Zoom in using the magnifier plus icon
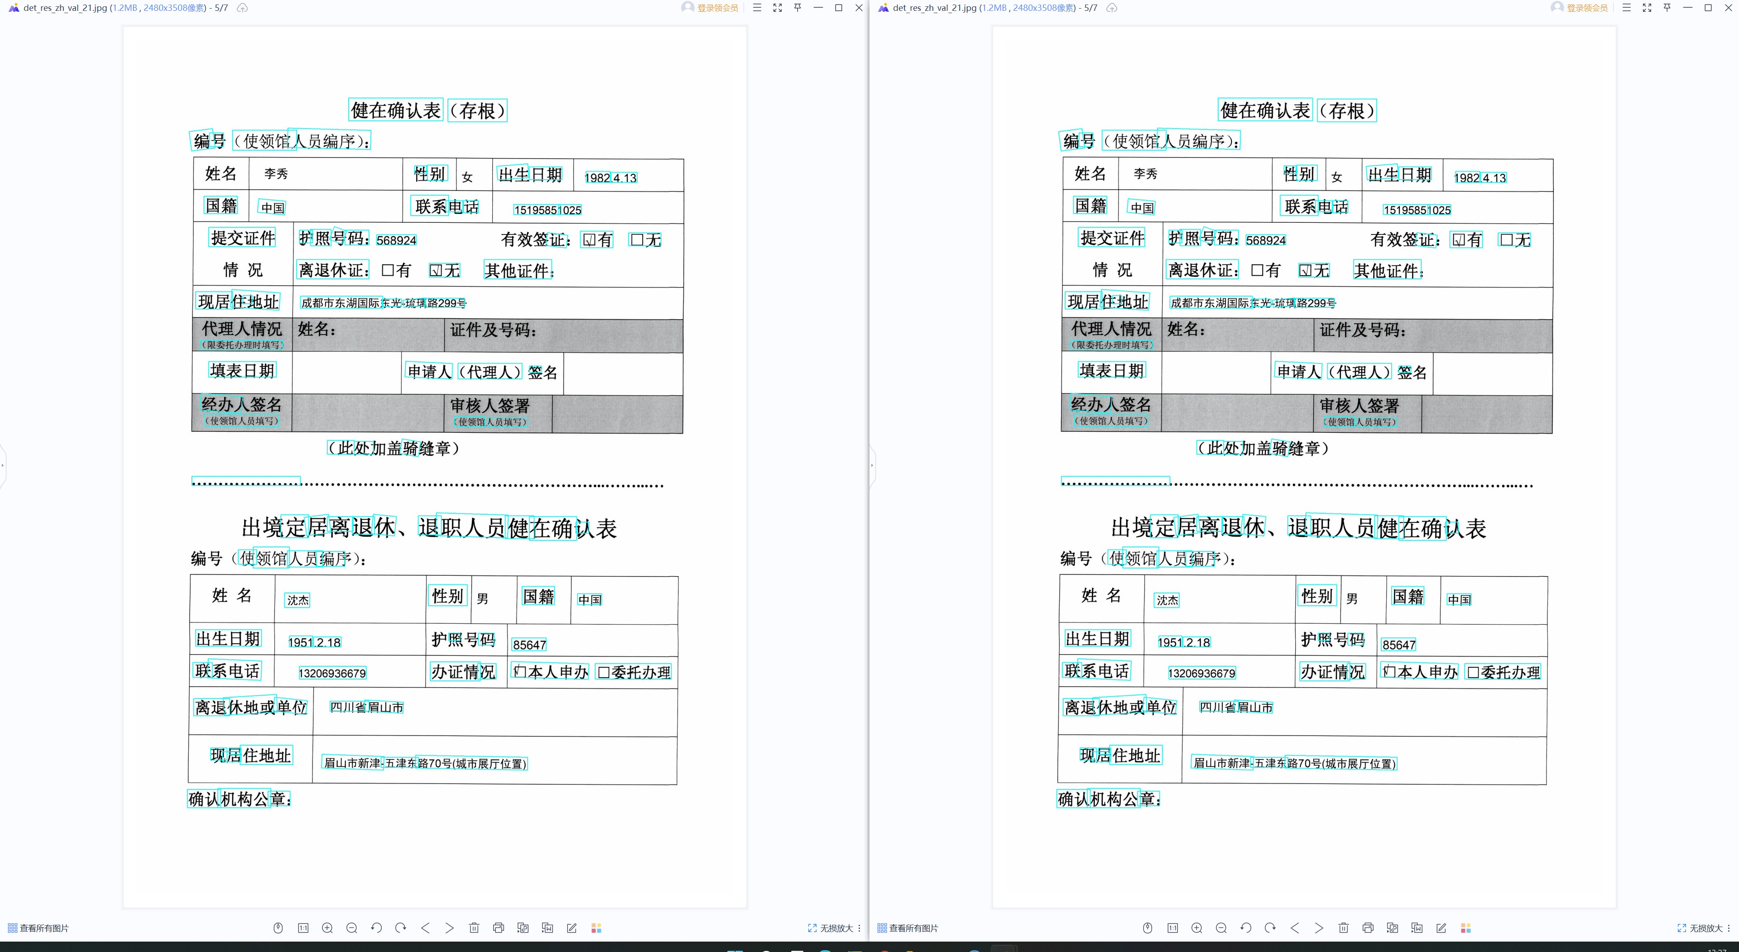1739x952 pixels. (x=327, y=928)
